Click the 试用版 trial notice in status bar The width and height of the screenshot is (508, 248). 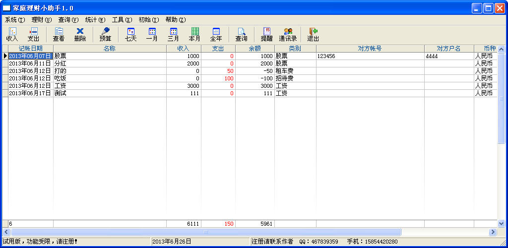[40, 242]
